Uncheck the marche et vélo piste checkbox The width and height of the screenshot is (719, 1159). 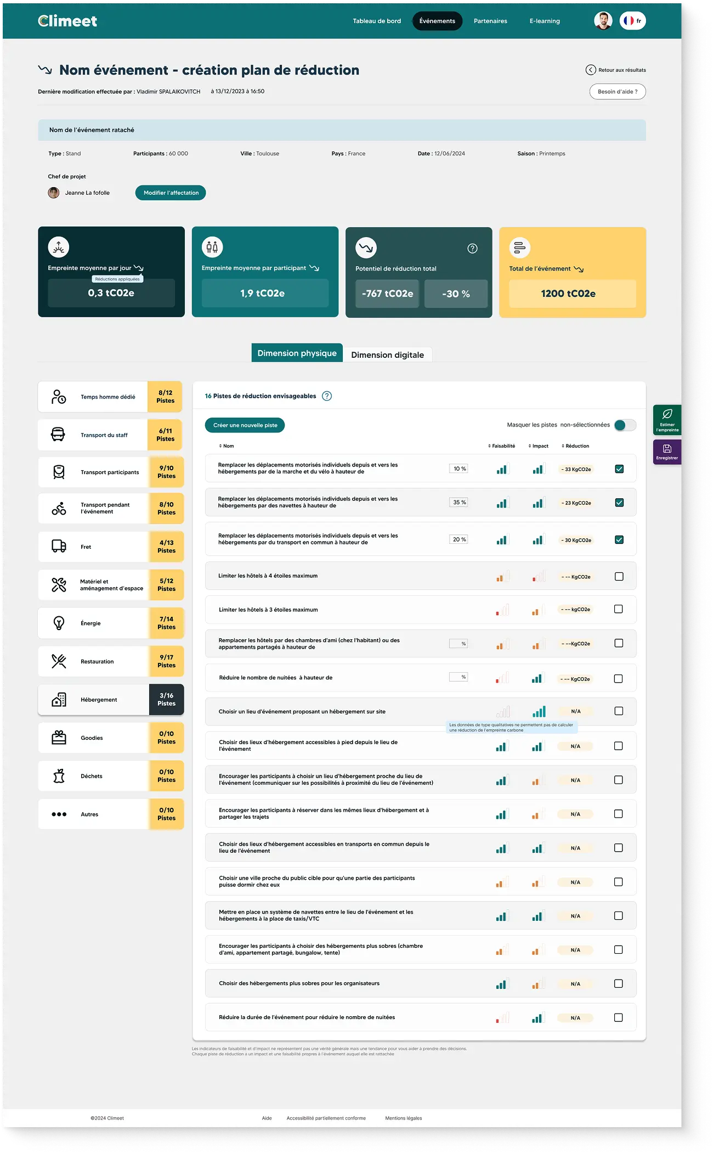(x=619, y=469)
